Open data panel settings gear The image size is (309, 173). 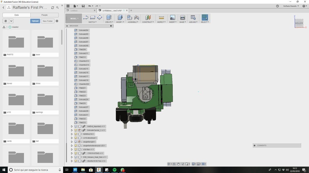57,21
